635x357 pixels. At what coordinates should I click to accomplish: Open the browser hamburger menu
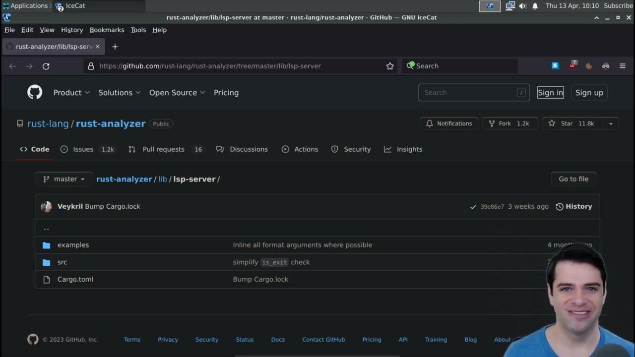point(623,66)
